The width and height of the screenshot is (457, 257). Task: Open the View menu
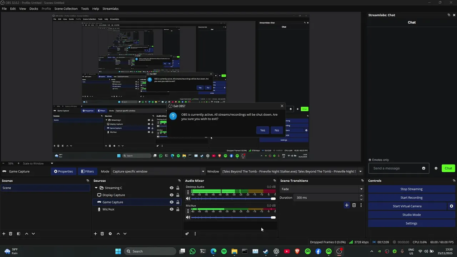pos(22,9)
